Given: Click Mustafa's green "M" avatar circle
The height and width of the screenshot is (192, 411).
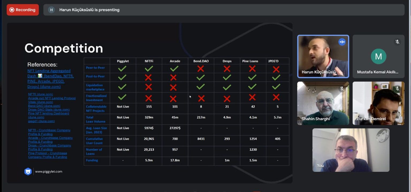Looking at the screenshot, I should tap(378, 56).
